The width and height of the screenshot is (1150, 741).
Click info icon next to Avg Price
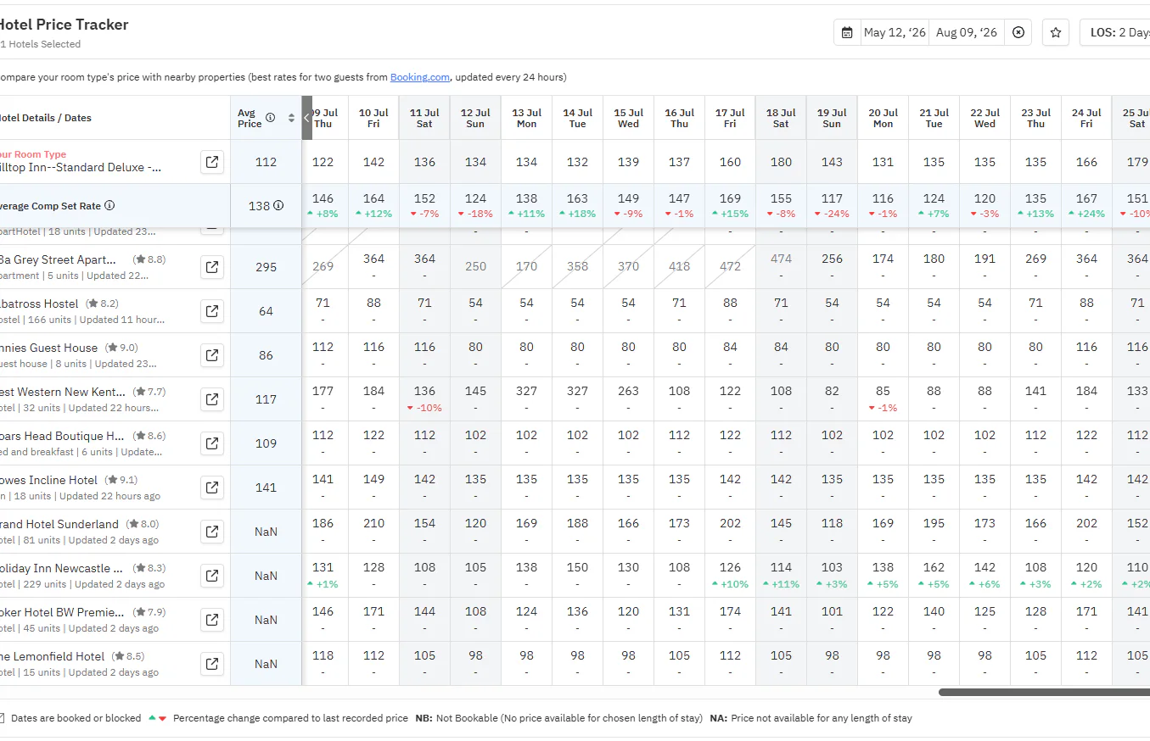270,118
